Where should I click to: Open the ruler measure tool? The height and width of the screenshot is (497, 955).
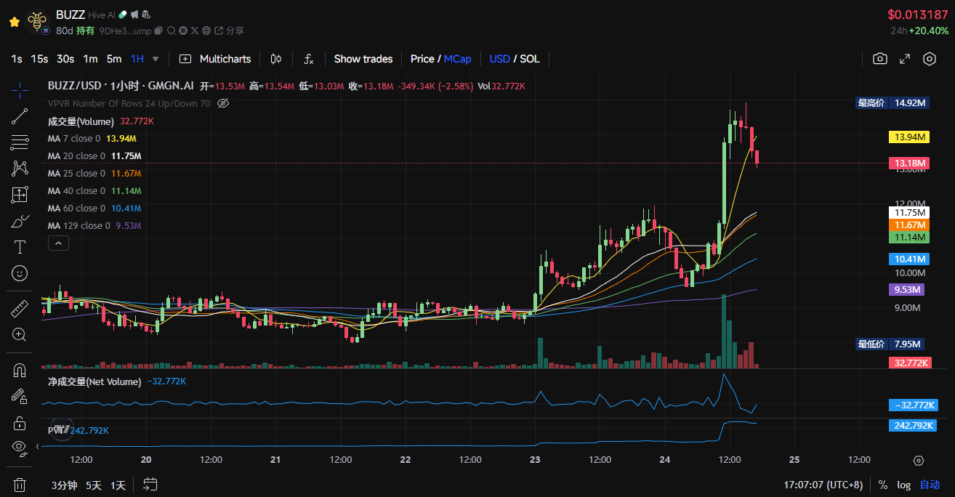tap(20, 308)
